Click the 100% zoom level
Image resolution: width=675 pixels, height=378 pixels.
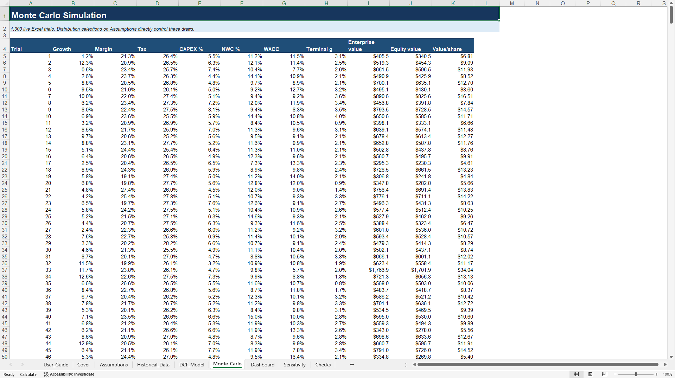click(x=667, y=374)
